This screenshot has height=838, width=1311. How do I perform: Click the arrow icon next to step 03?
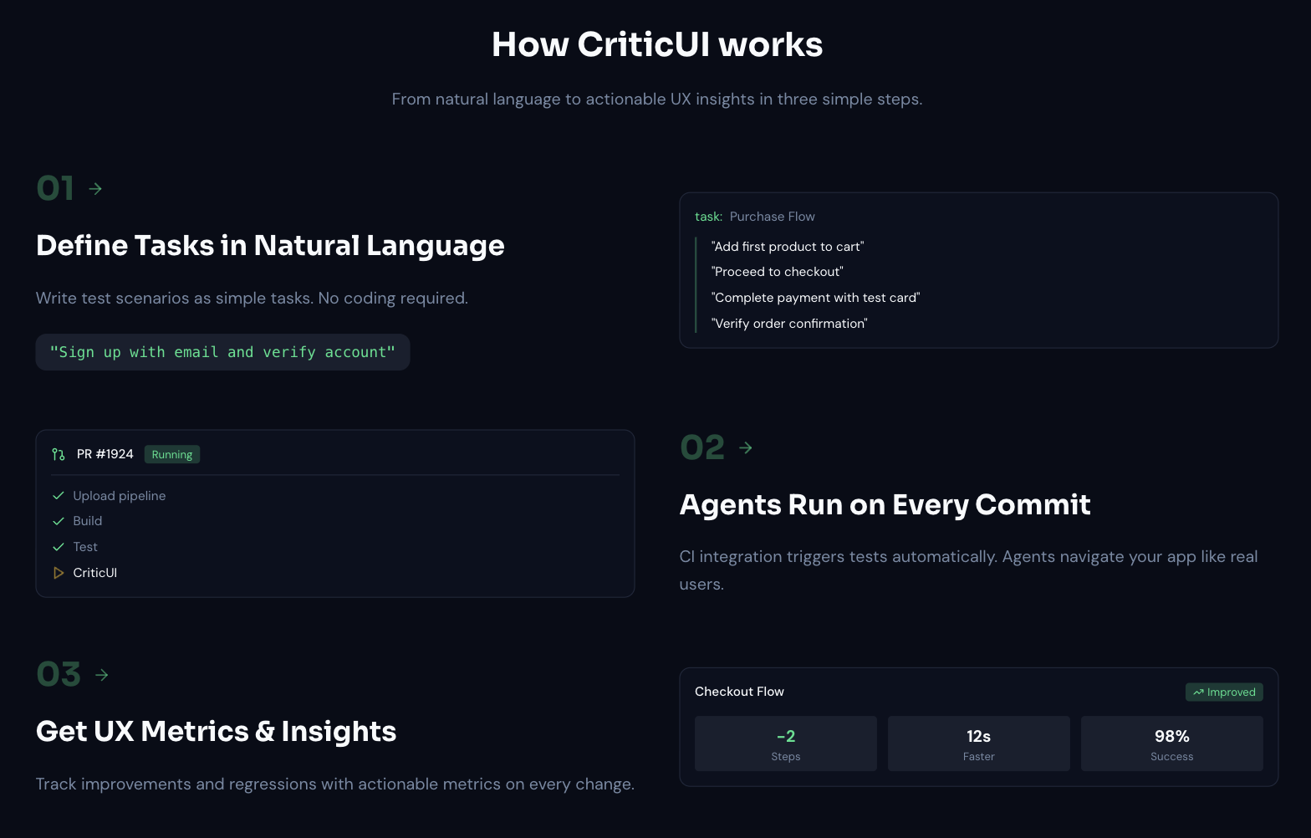pyautogui.click(x=102, y=675)
